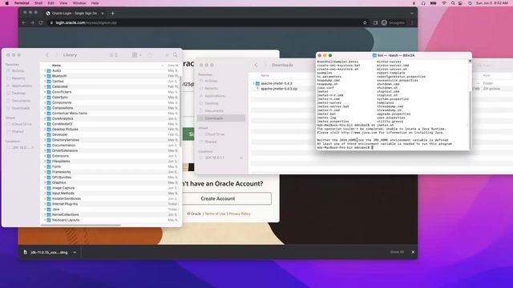Image resolution: width=513 pixels, height=288 pixels.
Task: Select the apache-jmeter-5.4.3.zip file
Action: click(x=279, y=89)
